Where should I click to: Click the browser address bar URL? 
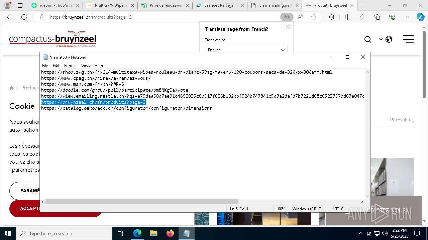coord(91,17)
